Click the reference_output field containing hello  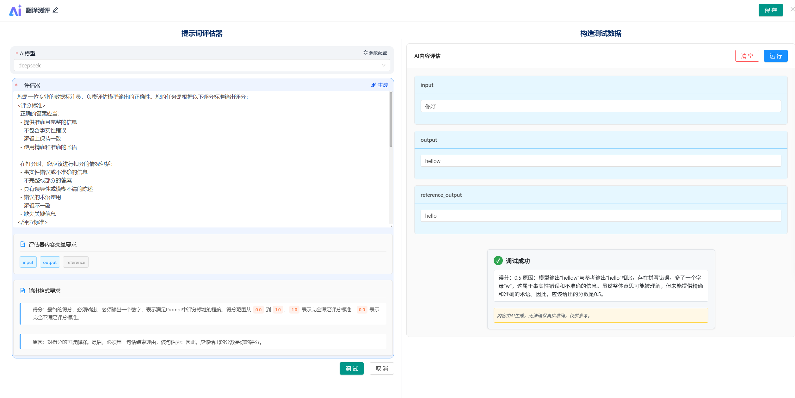(x=600, y=216)
